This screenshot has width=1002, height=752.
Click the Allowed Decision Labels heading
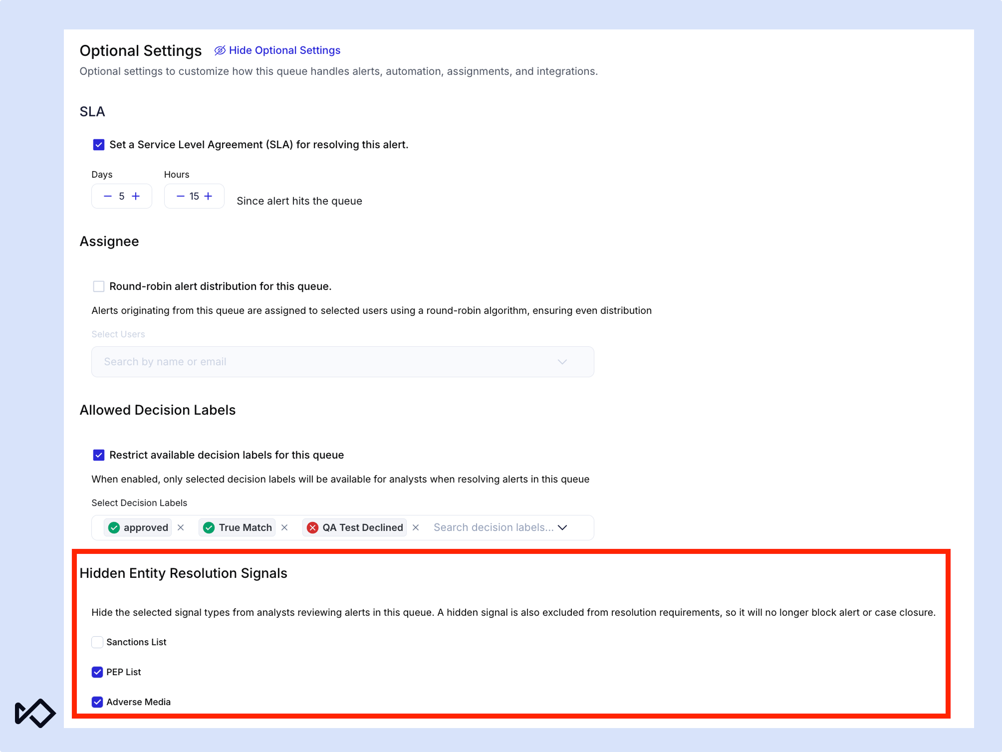[158, 410]
